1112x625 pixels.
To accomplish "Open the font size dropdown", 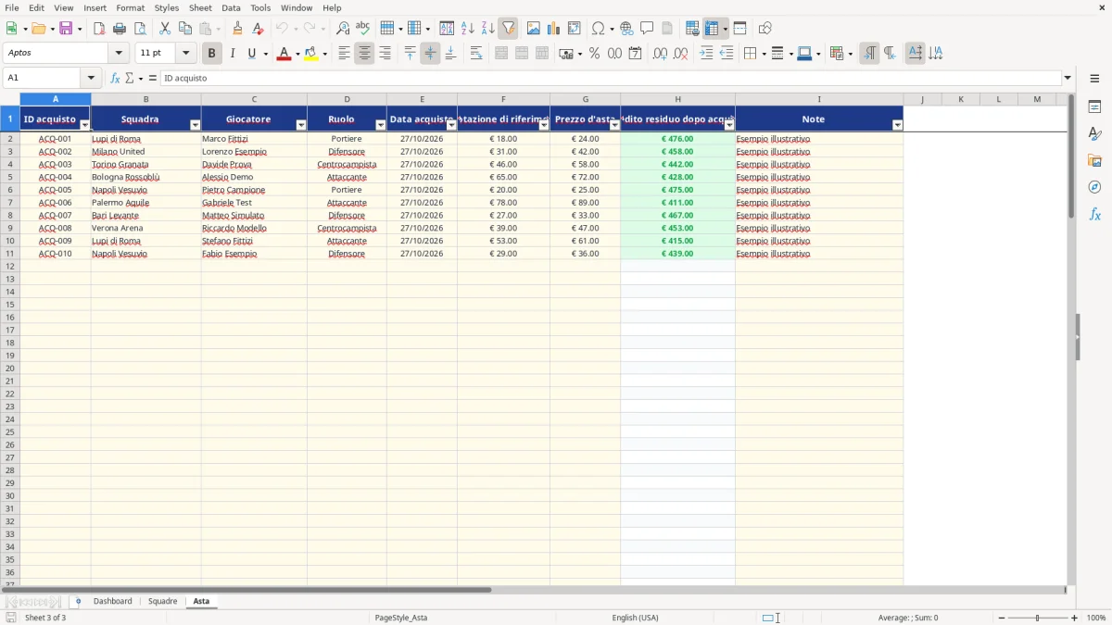I will 185,54.
